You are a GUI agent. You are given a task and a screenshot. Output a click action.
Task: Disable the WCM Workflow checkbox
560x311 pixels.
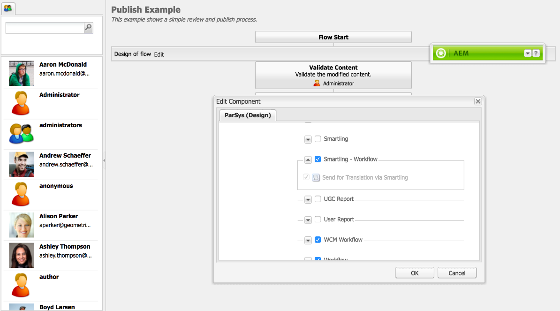(x=318, y=240)
